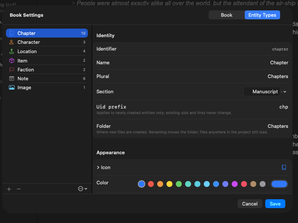Edit the Folder field value Chapters
This screenshot has height=223, width=298.
(x=278, y=126)
